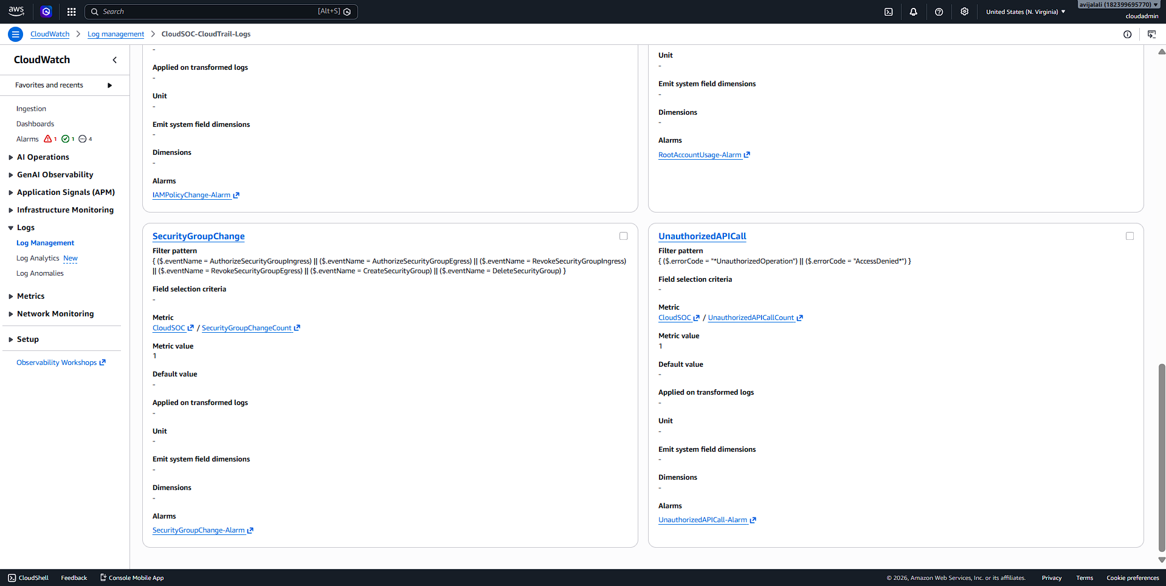Screen dimensions: 1166x586
Task: Open Console Mobile App link
Action: pos(132,577)
